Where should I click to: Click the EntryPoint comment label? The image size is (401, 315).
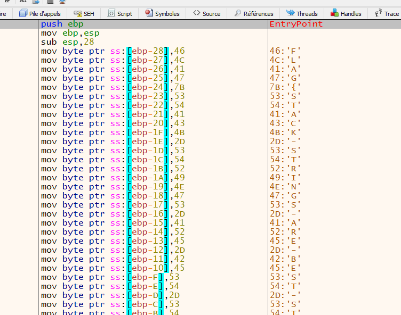[296, 24]
